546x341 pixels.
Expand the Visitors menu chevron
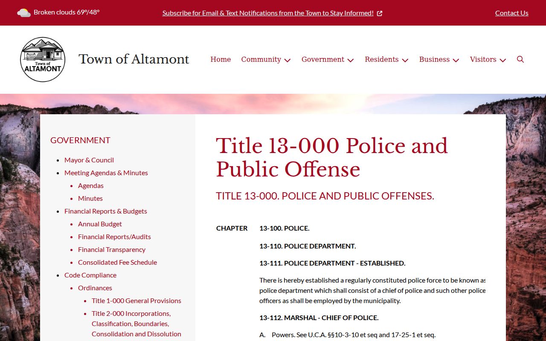click(x=503, y=60)
